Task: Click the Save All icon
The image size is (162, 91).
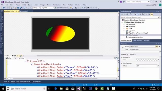Action: (21, 8)
